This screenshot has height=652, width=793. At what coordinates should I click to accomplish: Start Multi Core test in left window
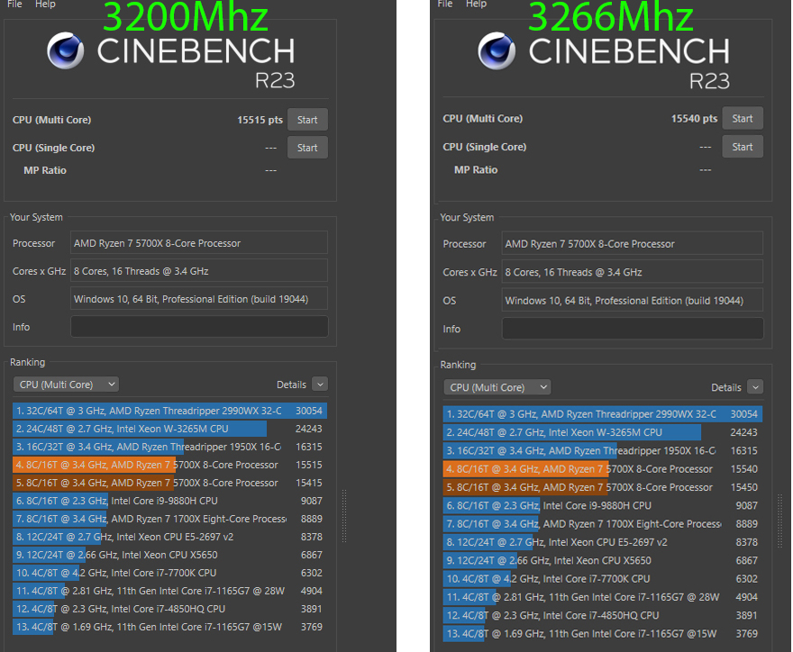pos(307,120)
